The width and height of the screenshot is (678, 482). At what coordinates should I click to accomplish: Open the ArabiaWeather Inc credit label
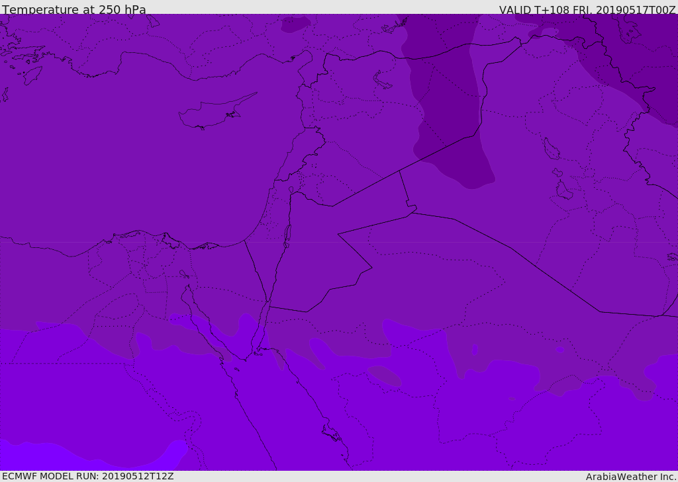pyautogui.click(x=631, y=477)
